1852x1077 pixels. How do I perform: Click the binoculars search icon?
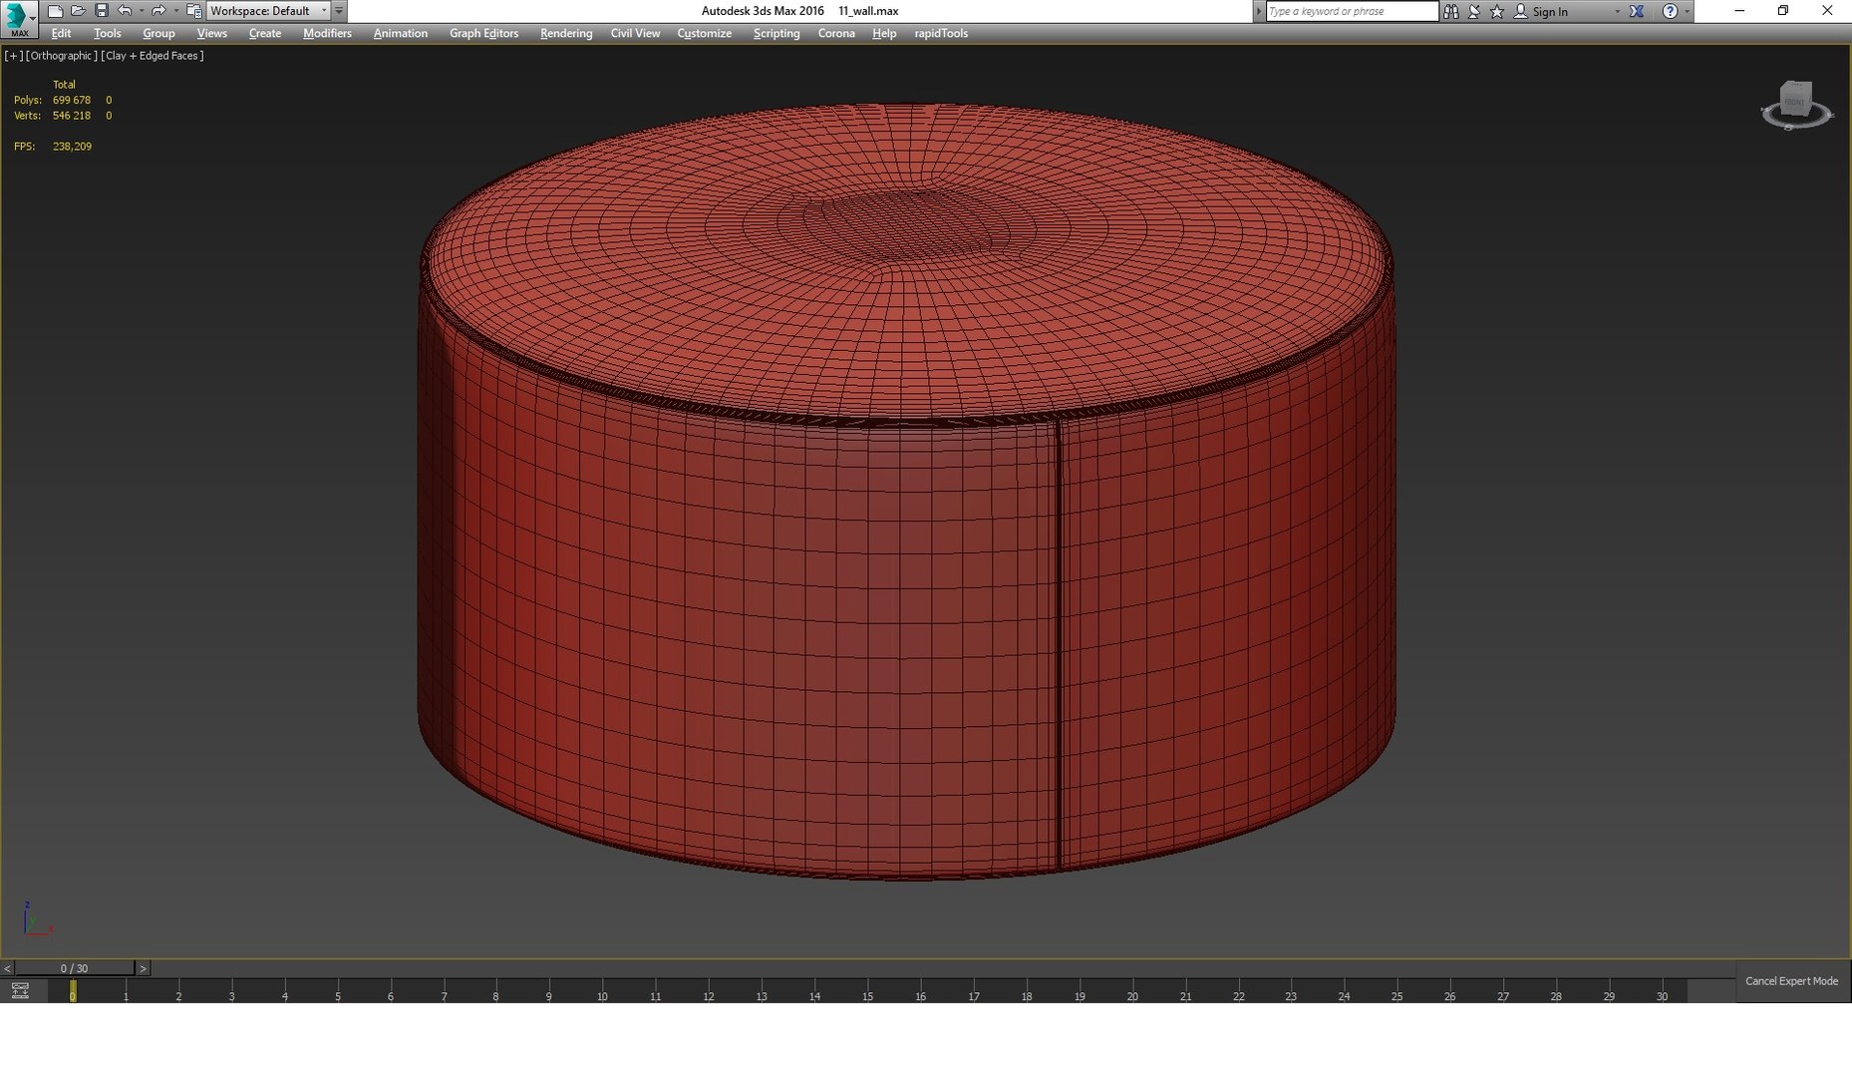click(x=1451, y=11)
